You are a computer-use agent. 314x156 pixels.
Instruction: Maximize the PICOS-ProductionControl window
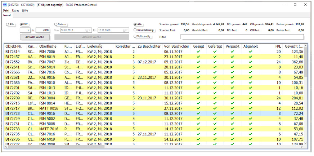pos(295,5)
